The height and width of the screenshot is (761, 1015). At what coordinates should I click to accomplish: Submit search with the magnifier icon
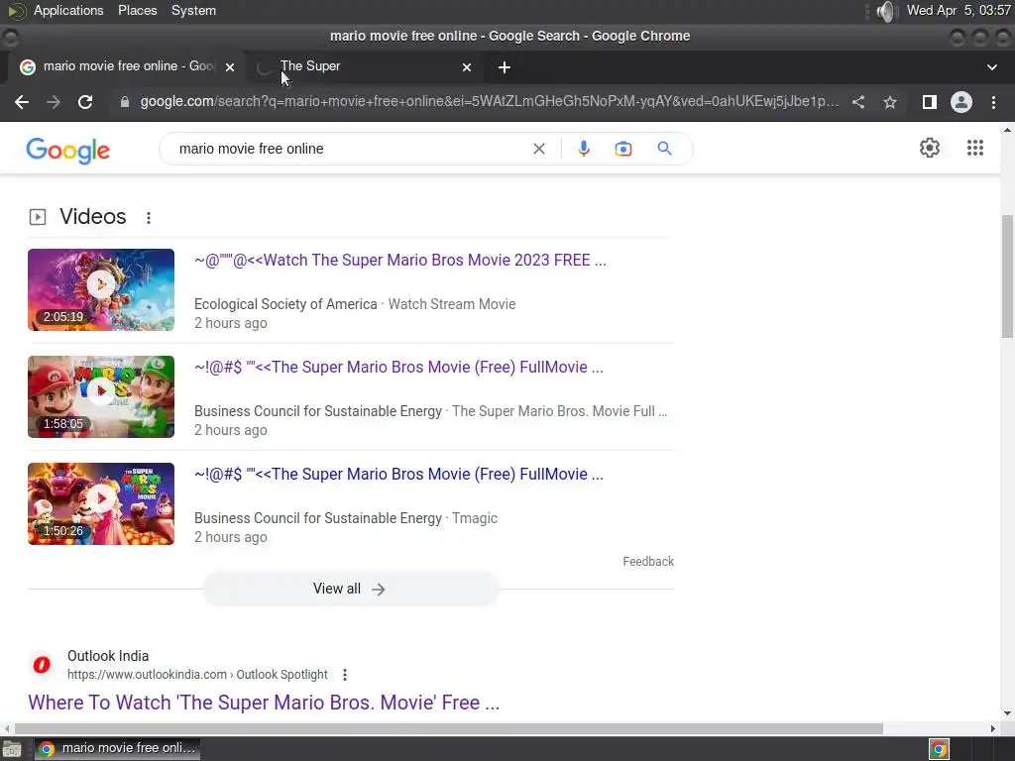click(664, 149)
